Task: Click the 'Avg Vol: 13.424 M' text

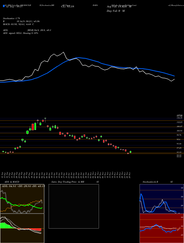Action: pos(119,7)
